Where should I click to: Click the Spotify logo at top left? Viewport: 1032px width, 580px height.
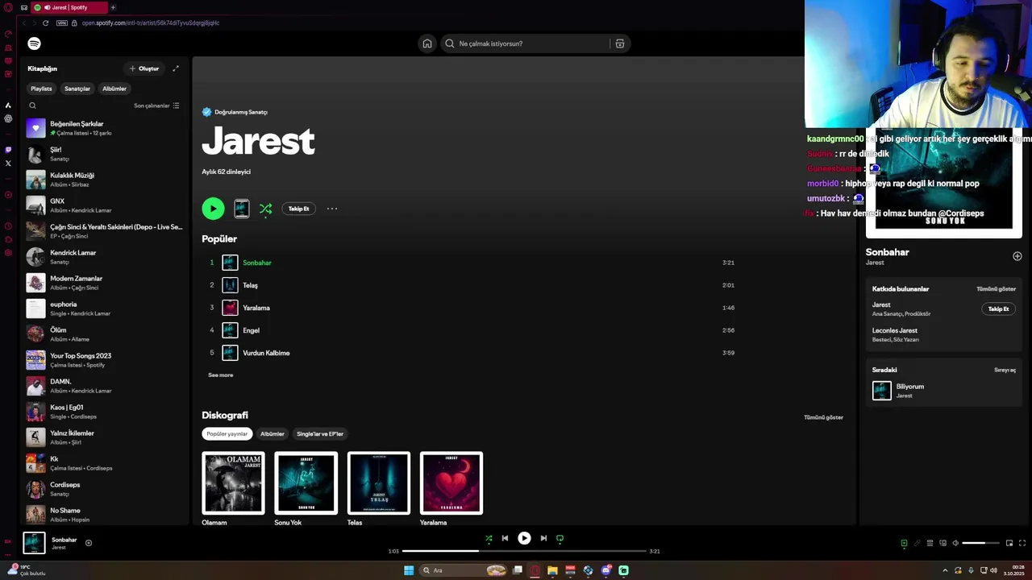pos(34,43)
